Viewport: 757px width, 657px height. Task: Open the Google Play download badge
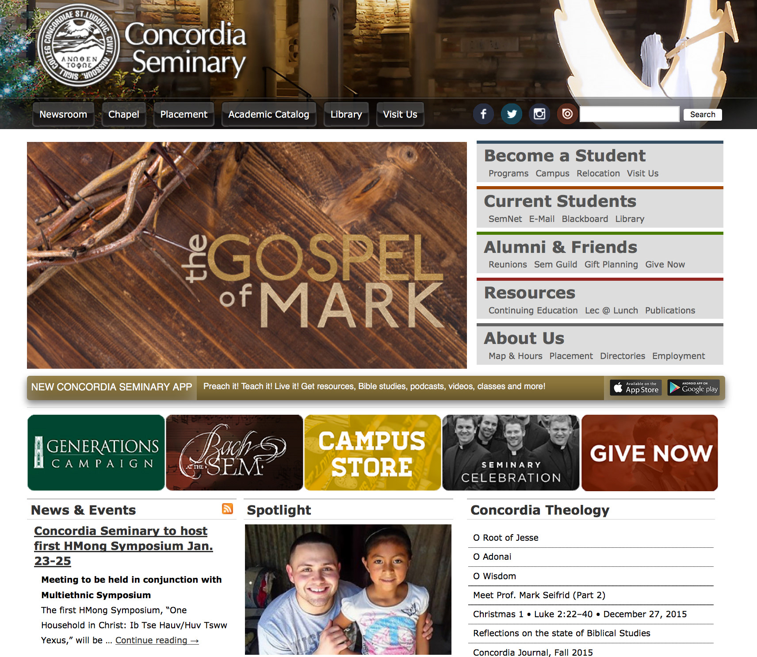tap(693, 388)
